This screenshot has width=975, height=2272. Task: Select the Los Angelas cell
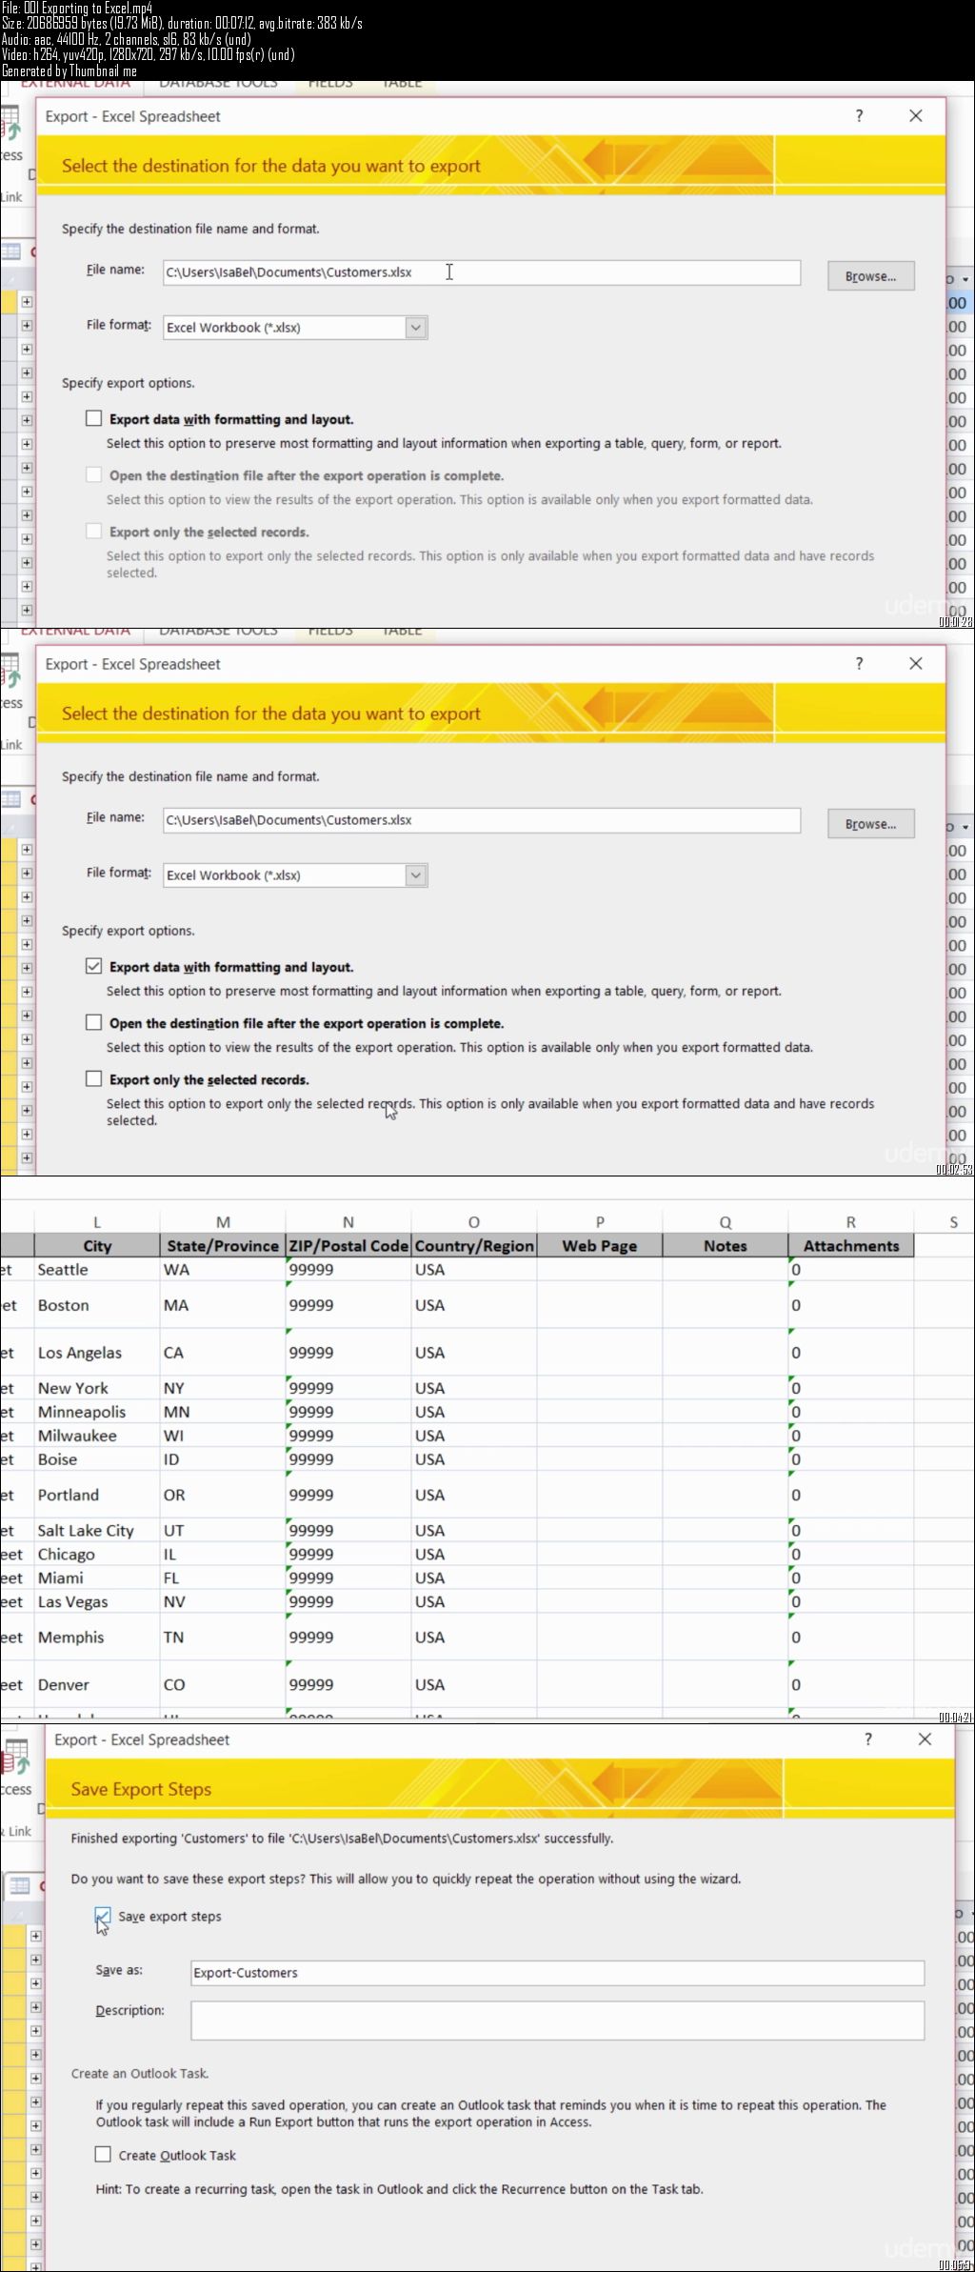coord(97,1353)
